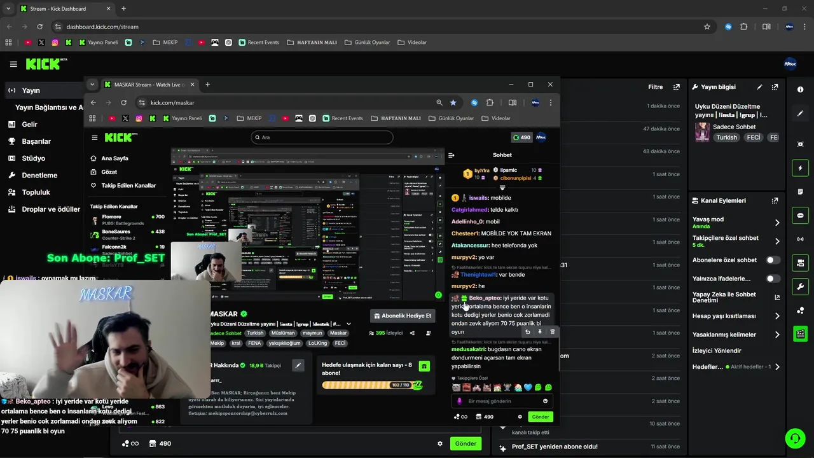Viewport: 814px width, 458px height.
Task: Delete the Beko_apteo chat message
Action: 552,332
